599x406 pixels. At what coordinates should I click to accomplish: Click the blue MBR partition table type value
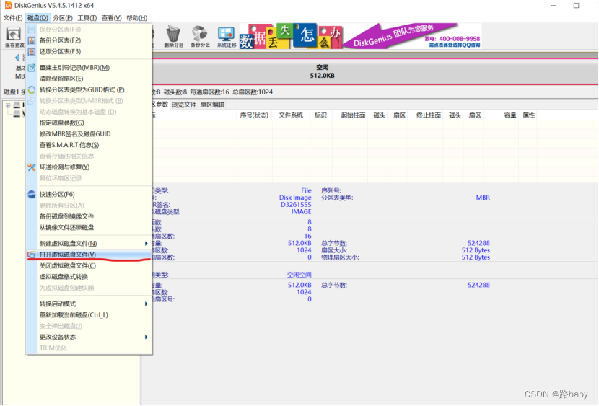pos(483,198)
